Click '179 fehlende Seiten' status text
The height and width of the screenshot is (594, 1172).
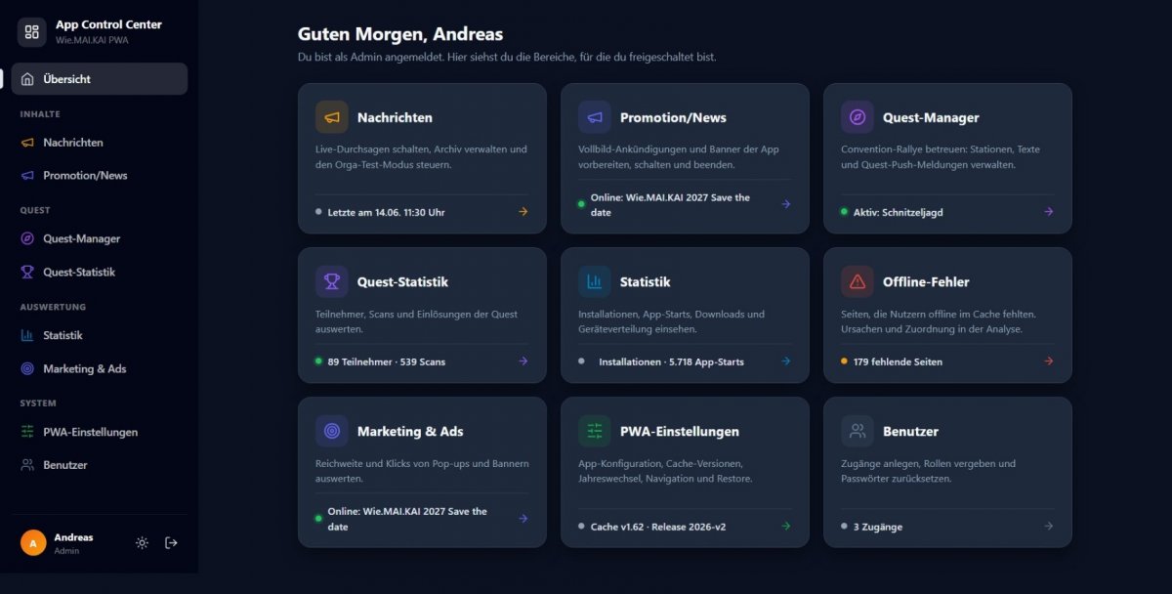pos(898,361)
